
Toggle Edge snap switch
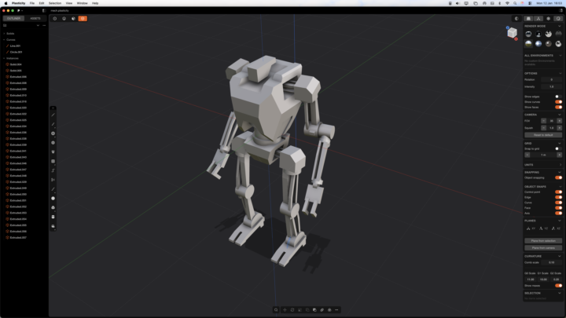[x=558, y=197]
